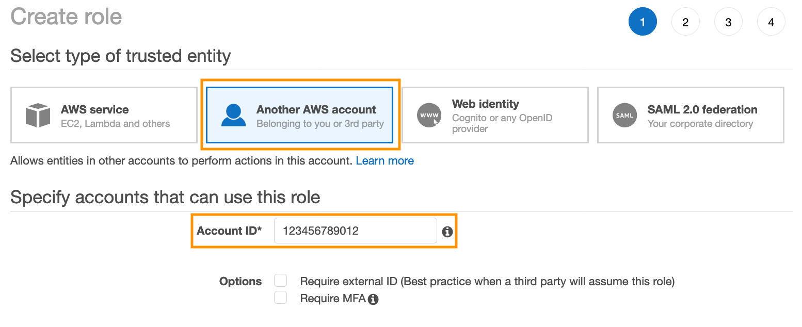Click the Another AWS account person icon

(x=233, y=115)
